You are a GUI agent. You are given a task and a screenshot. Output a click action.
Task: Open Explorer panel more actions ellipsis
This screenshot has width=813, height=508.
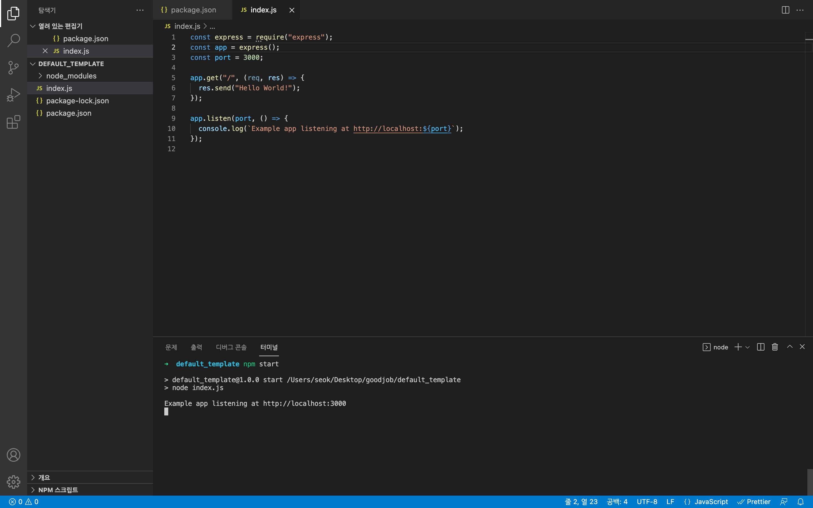[140, 10]
